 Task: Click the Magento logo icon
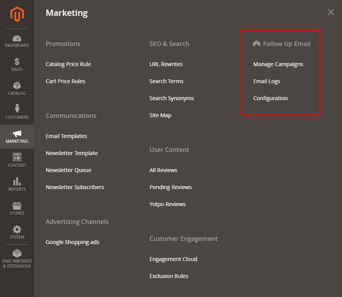tap(17, 14)
